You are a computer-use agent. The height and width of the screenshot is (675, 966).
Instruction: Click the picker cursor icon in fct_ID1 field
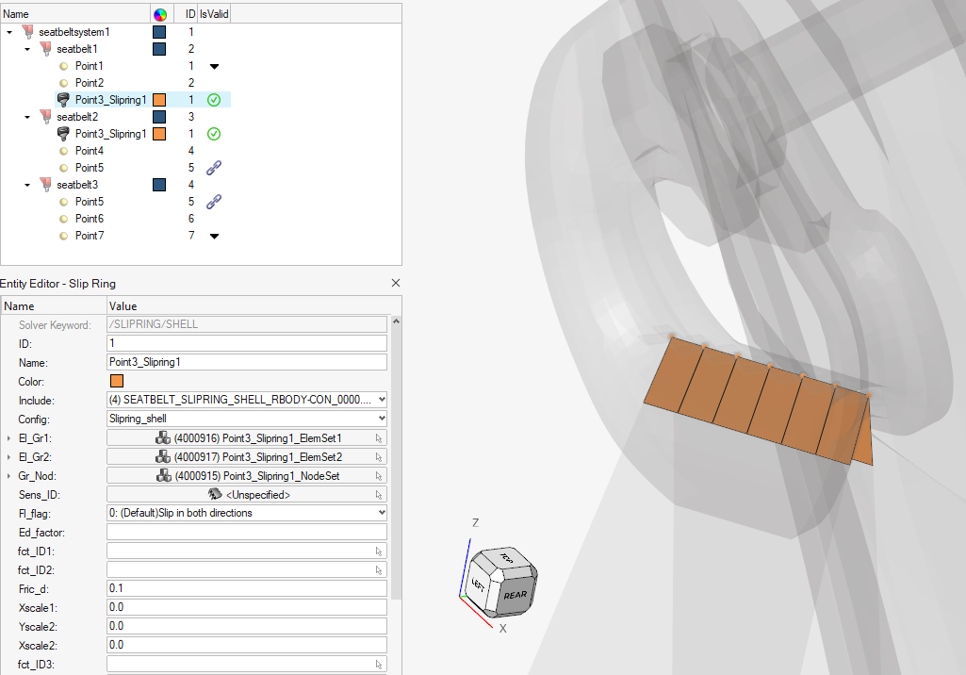click(379, 551)
